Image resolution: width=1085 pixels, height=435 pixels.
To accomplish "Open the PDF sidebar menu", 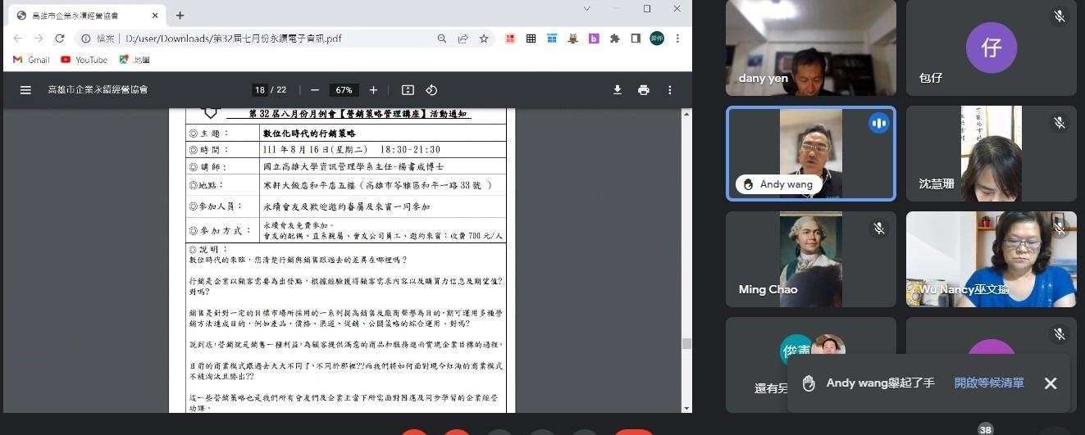I will coord(25,90).
